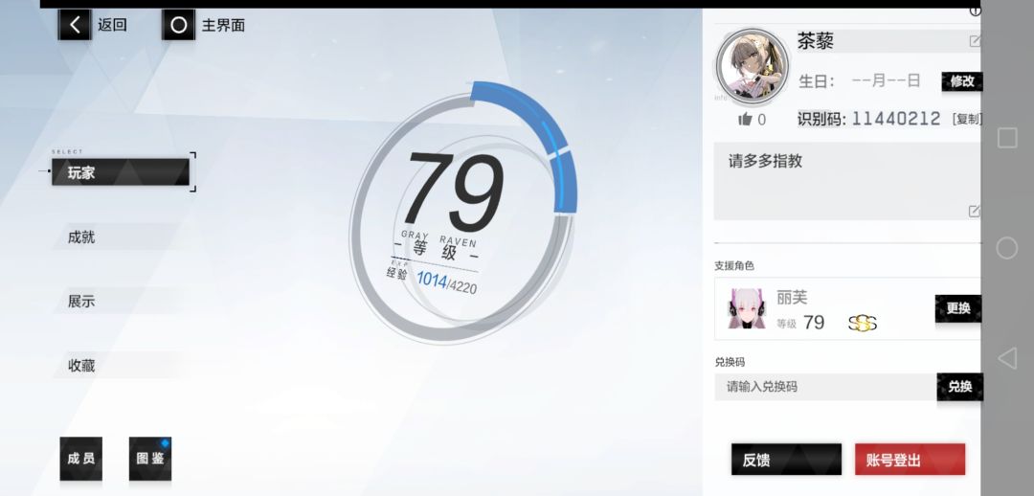The width and height of the screenshot is (1034, 496).
Task: Tap the back arrow icon
Action: pyautogui.click(x=75, y=25)
